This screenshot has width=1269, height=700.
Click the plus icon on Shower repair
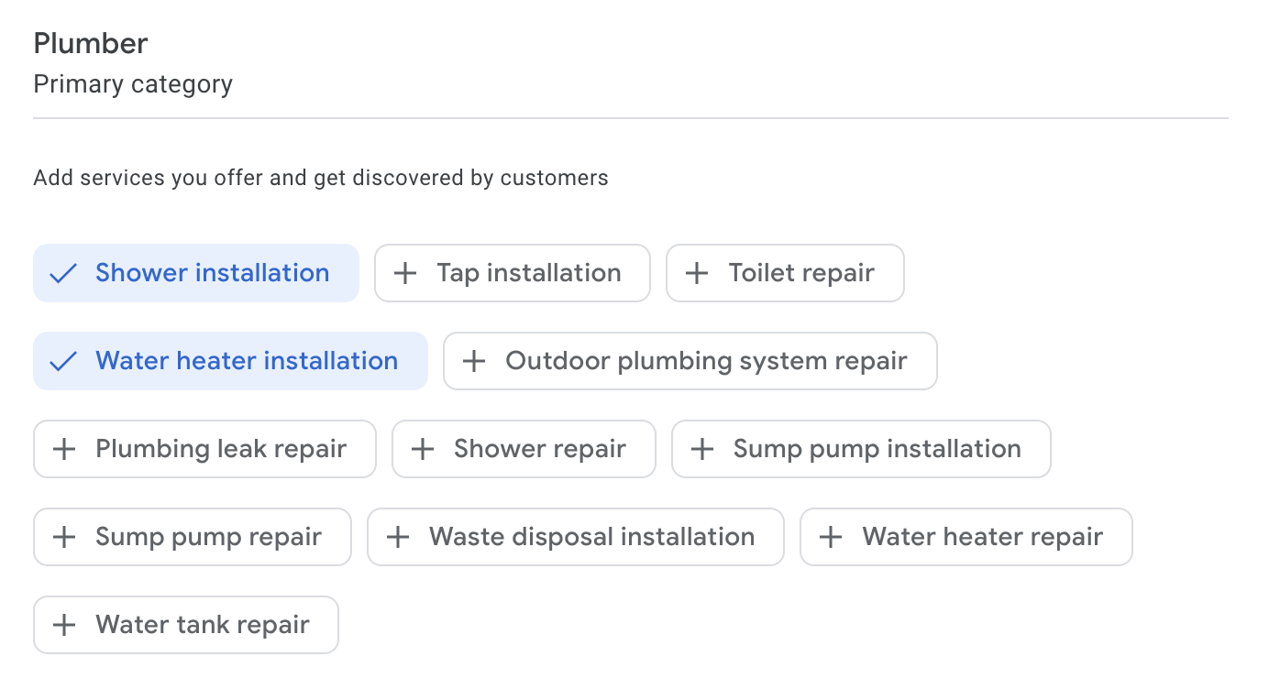(423, 449)
